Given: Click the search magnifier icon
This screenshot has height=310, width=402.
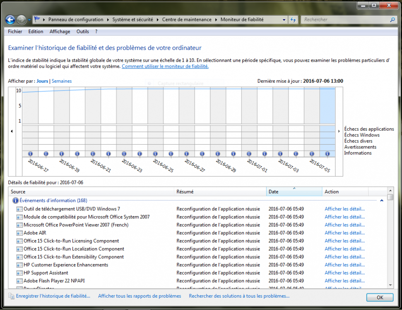Looking at the screenshot, I should point(392,19).
